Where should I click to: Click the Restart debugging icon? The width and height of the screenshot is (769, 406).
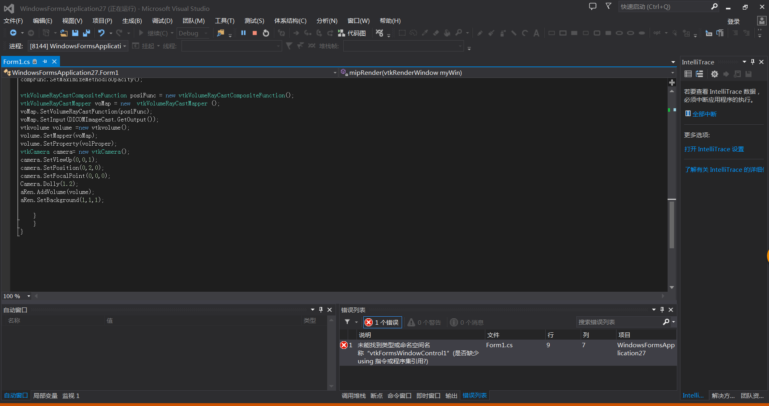coord(266,33)
